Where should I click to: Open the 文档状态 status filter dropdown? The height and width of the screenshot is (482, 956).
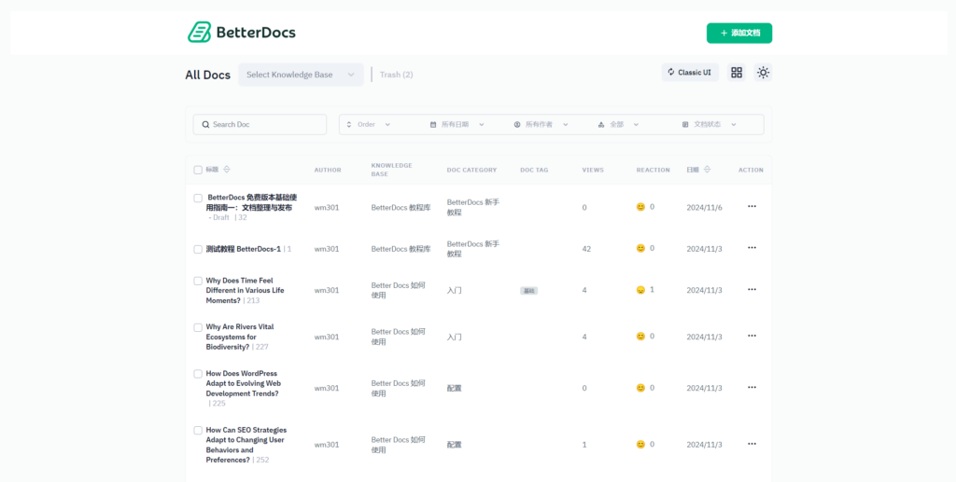pos(710,124)
